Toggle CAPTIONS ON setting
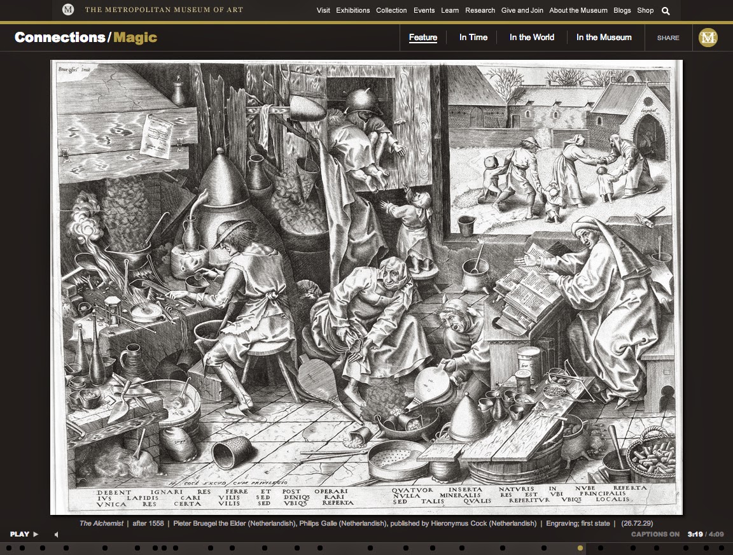Image resolution: width=733 pixels, height=555 pixels. coord(655,534)
